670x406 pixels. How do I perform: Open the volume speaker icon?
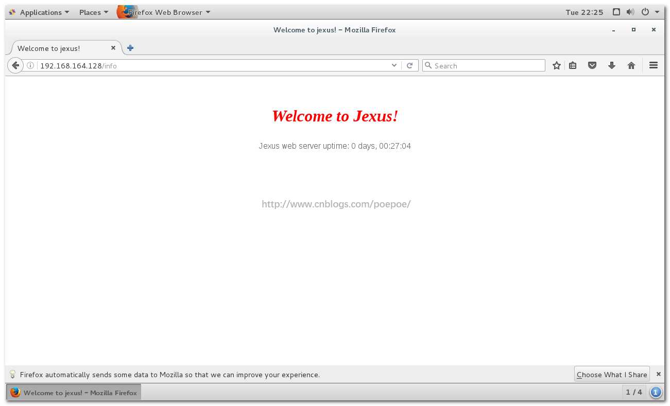click(630, 12)
